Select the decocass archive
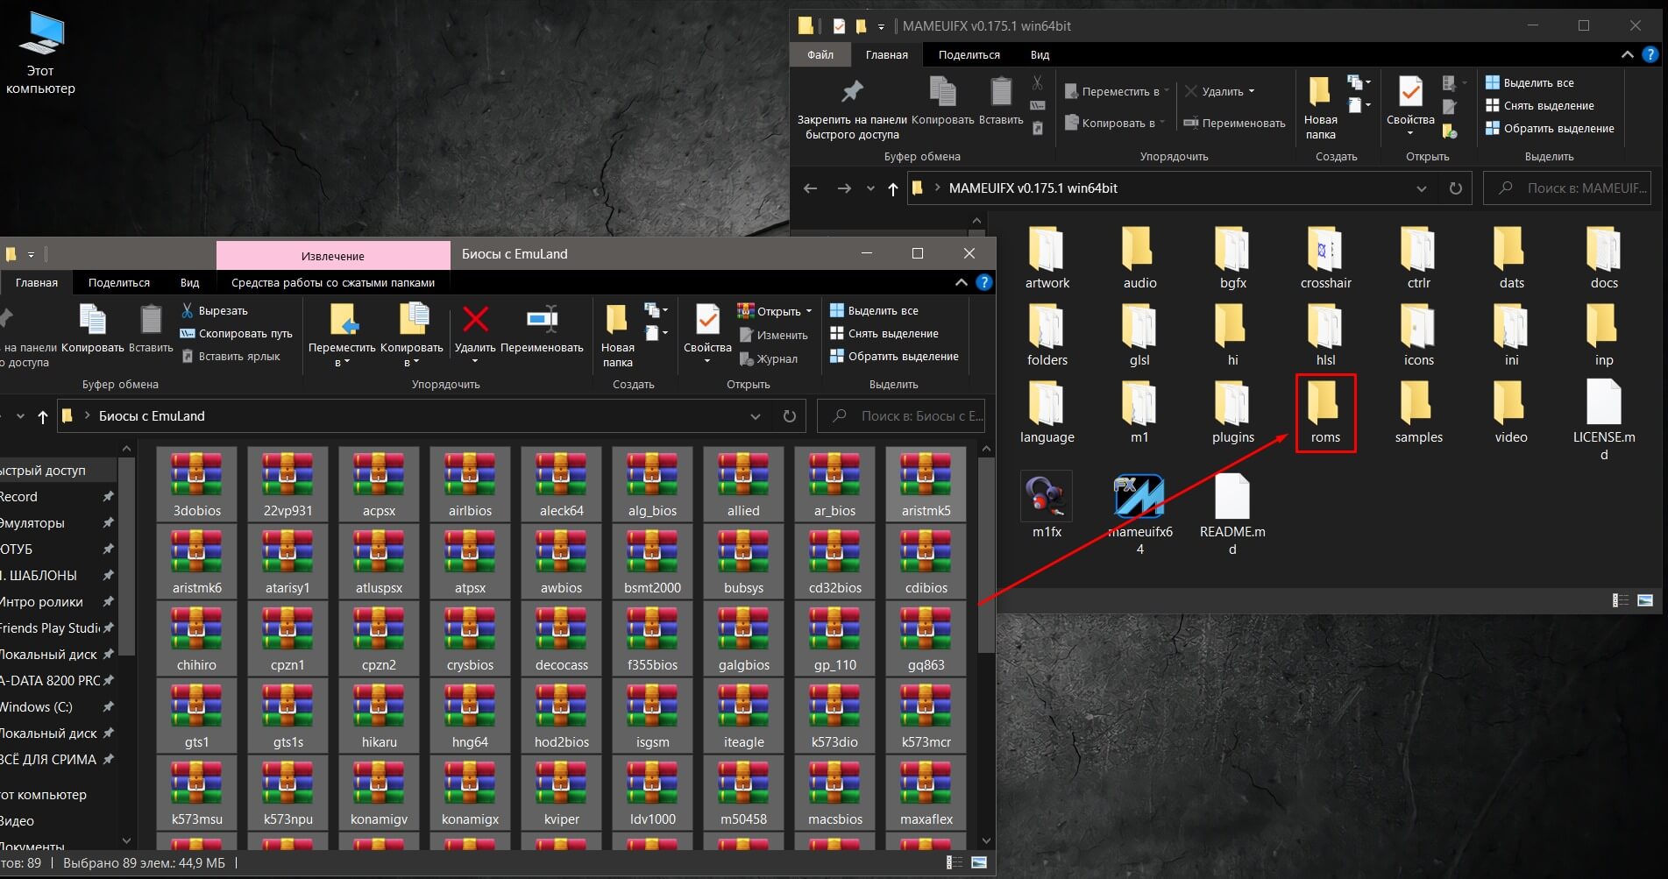 coord(561,638)
